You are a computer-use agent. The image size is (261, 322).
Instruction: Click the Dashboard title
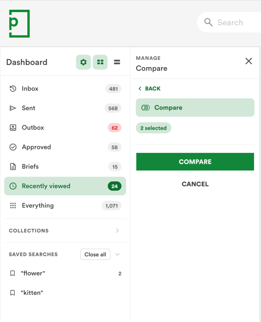[27, 62]
